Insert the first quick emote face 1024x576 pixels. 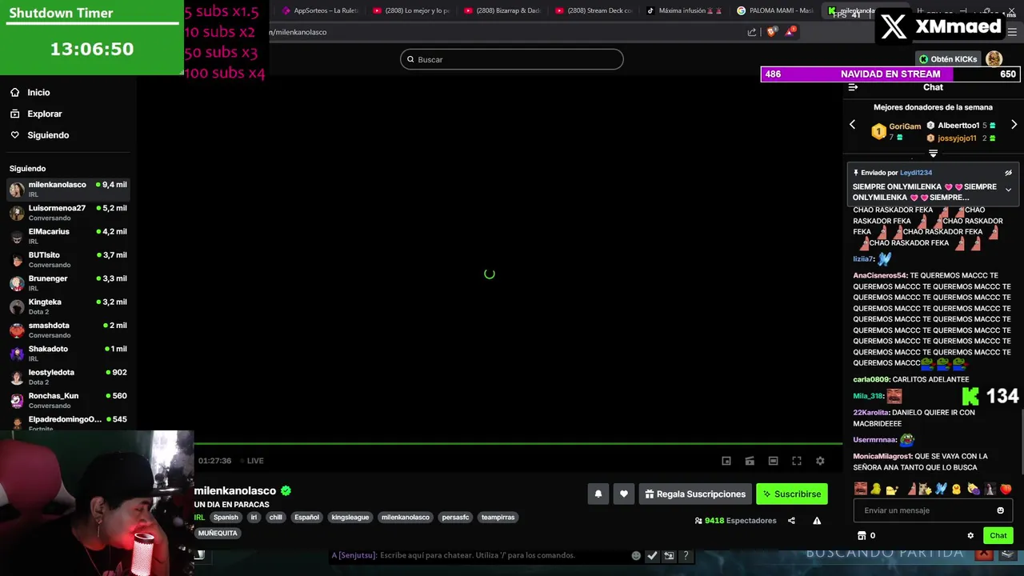pos(861,489)
